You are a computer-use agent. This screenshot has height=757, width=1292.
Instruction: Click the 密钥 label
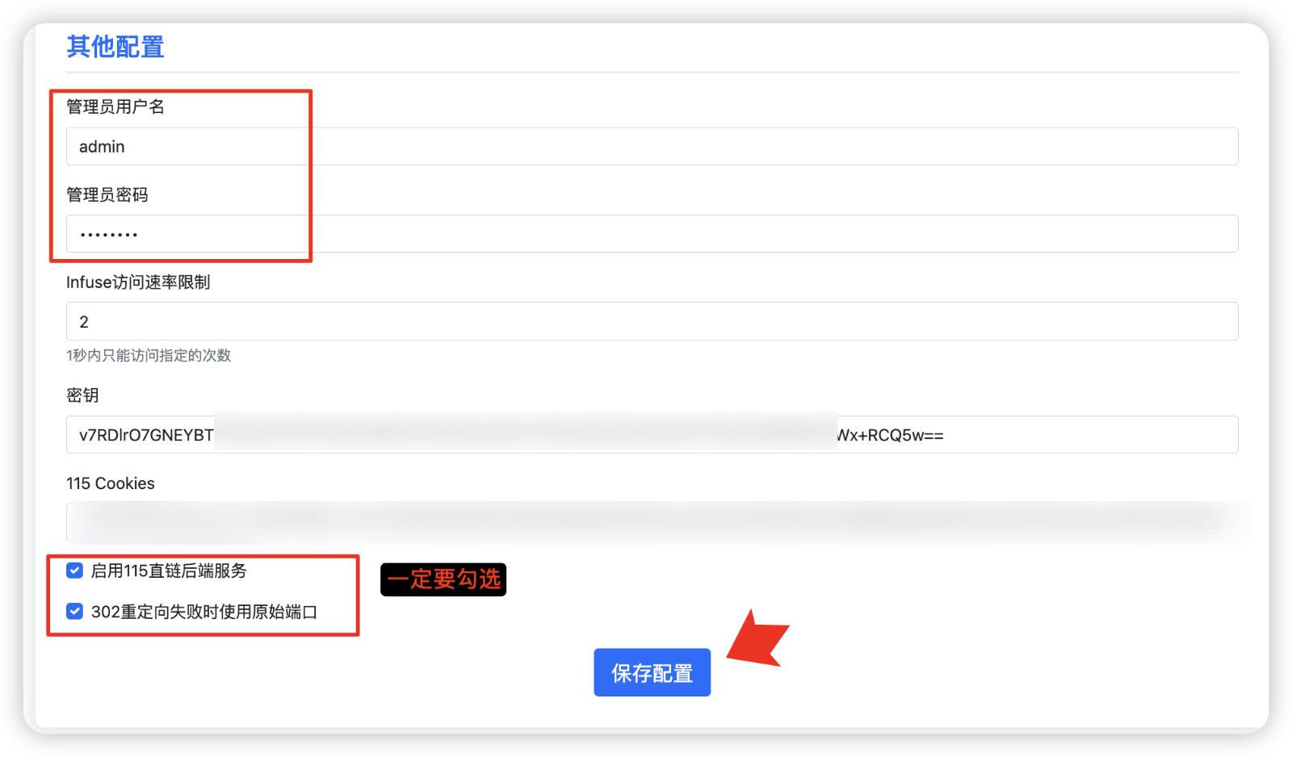(x=82, y=395)
